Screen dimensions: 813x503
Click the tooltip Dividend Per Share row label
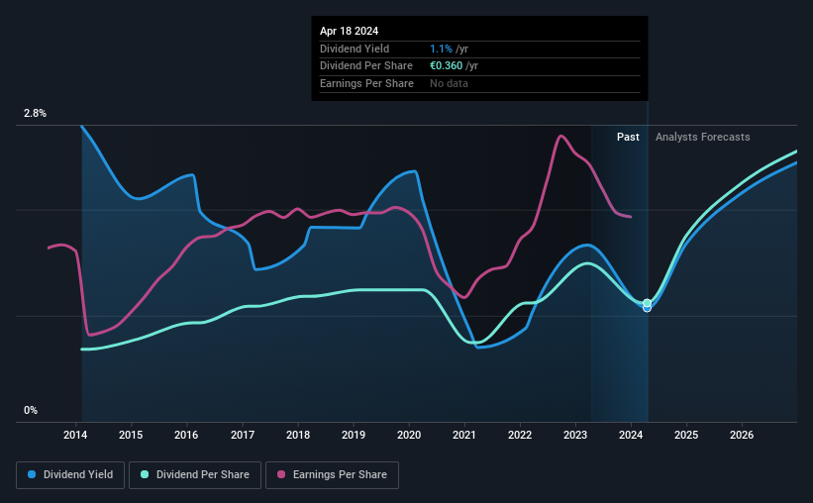(366, 66)
